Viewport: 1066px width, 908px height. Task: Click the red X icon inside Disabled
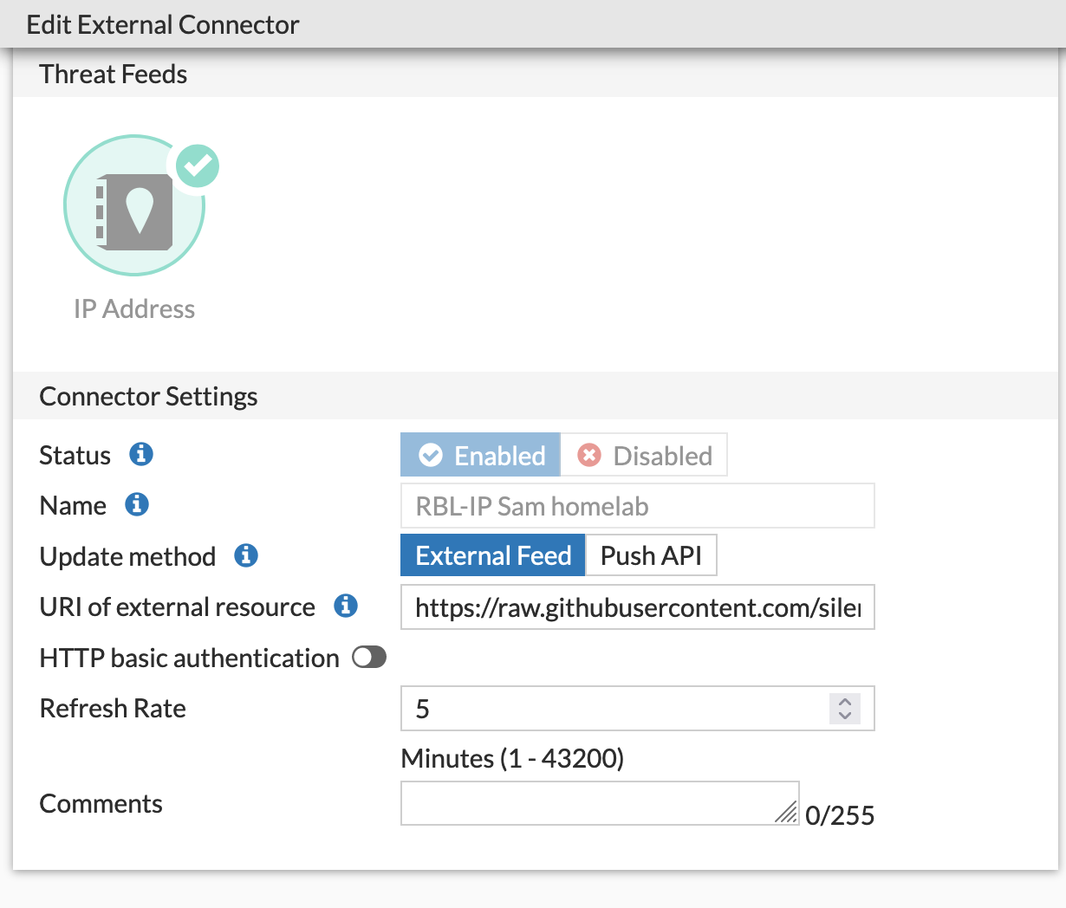coord(590,454)
